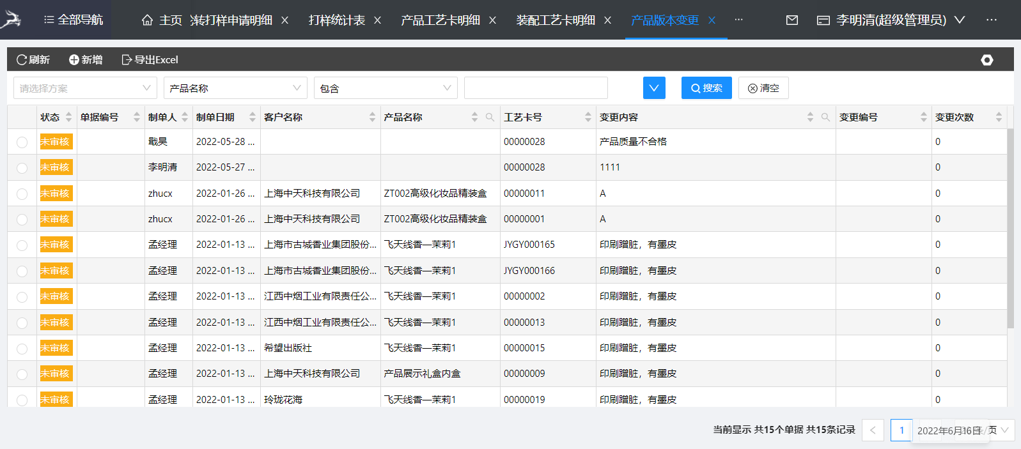
Task: Click the refresh (刷新) icon
Action: (22, 60)
